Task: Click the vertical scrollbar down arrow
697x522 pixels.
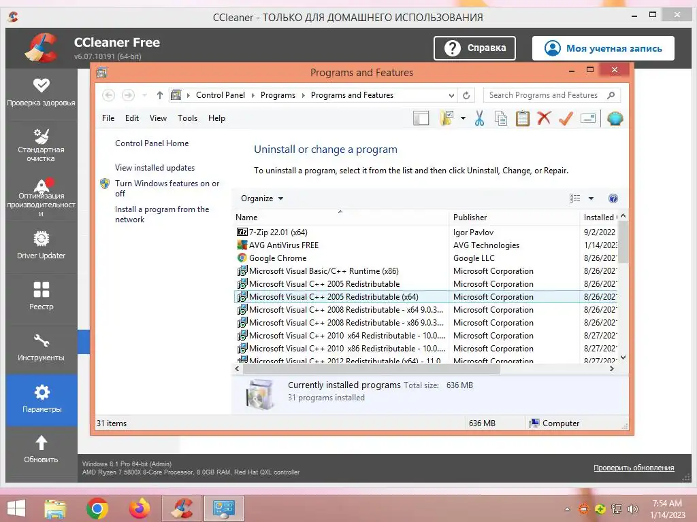Action: coord(623,358)
